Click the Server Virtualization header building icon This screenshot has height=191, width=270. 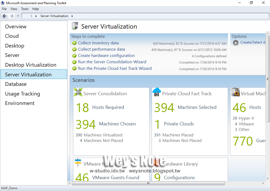point(75,26)
